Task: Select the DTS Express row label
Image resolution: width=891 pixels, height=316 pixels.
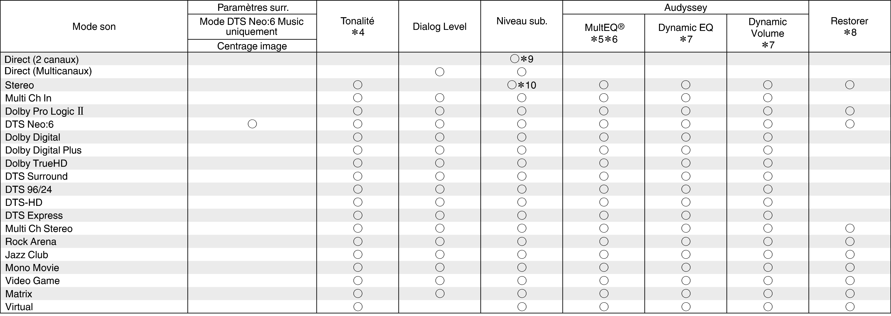Action: point(34,216)
